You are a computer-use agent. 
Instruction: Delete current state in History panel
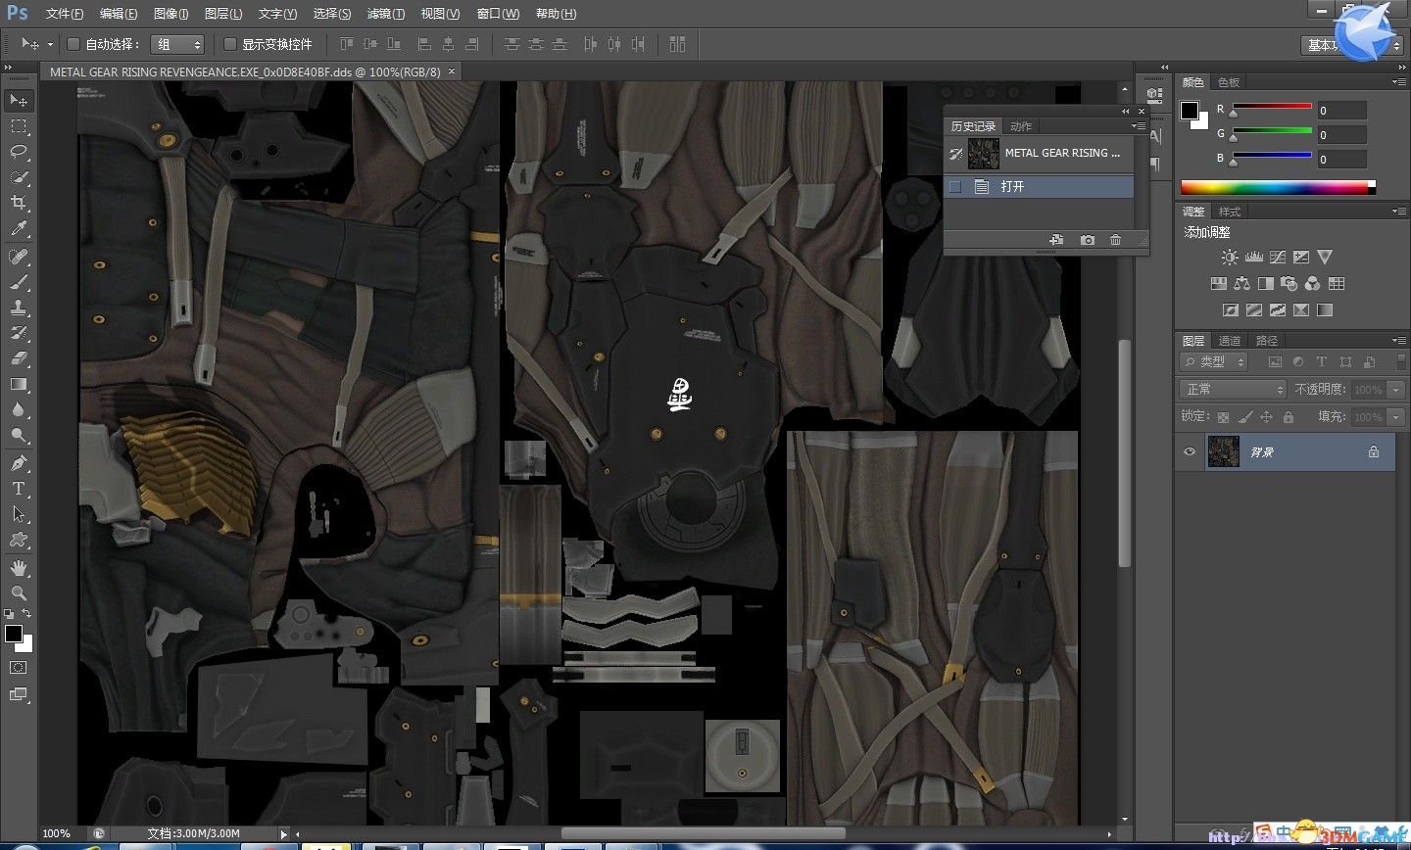pos(1115,240)
